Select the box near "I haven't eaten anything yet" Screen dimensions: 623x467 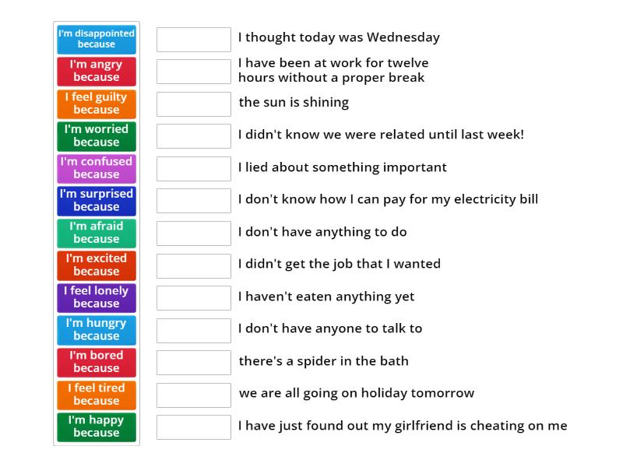(x=193, y=297)
